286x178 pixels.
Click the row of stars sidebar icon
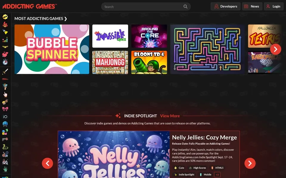click(5, 47)
